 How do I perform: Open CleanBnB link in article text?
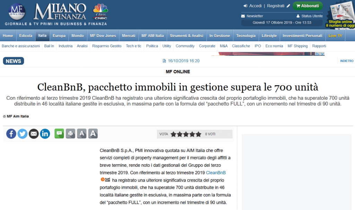point(216,173)
